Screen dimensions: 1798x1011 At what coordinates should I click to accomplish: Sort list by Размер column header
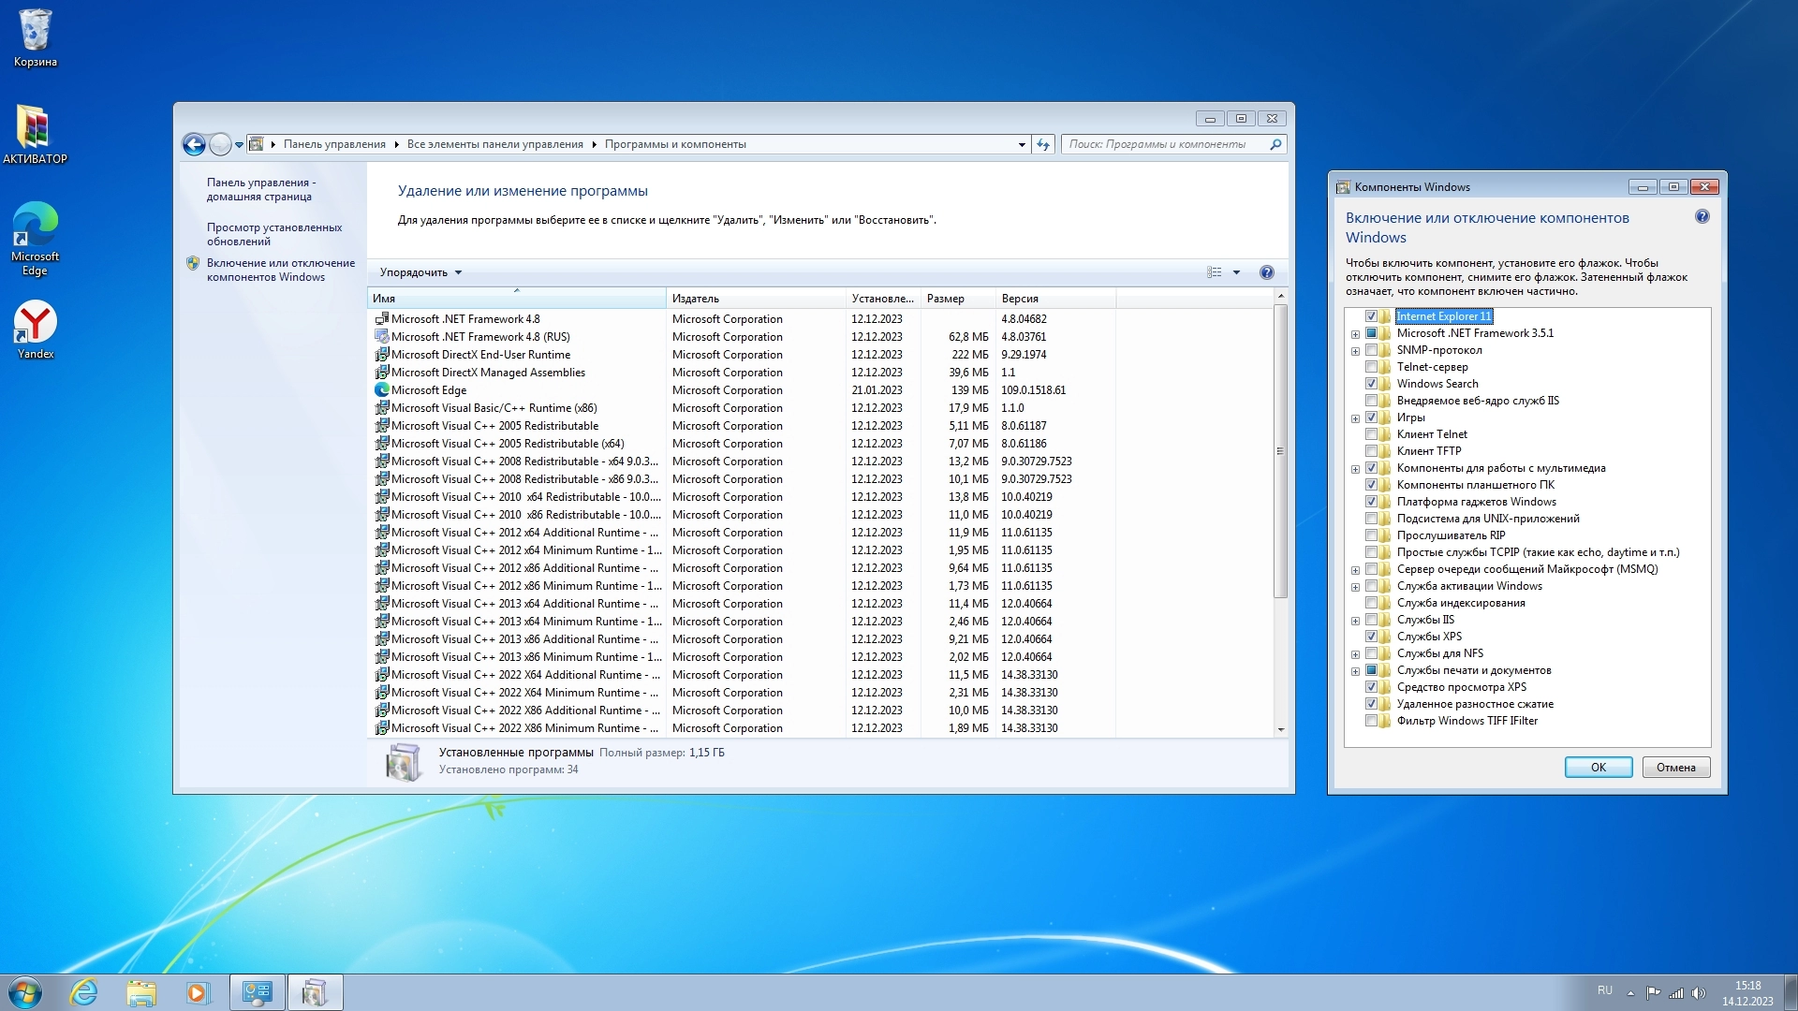[955, 299]
